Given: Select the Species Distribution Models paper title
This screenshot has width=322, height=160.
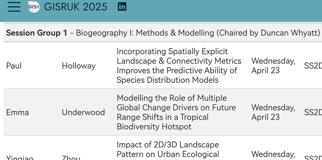Looking at the screenshot, I should (x=179, y=66).
